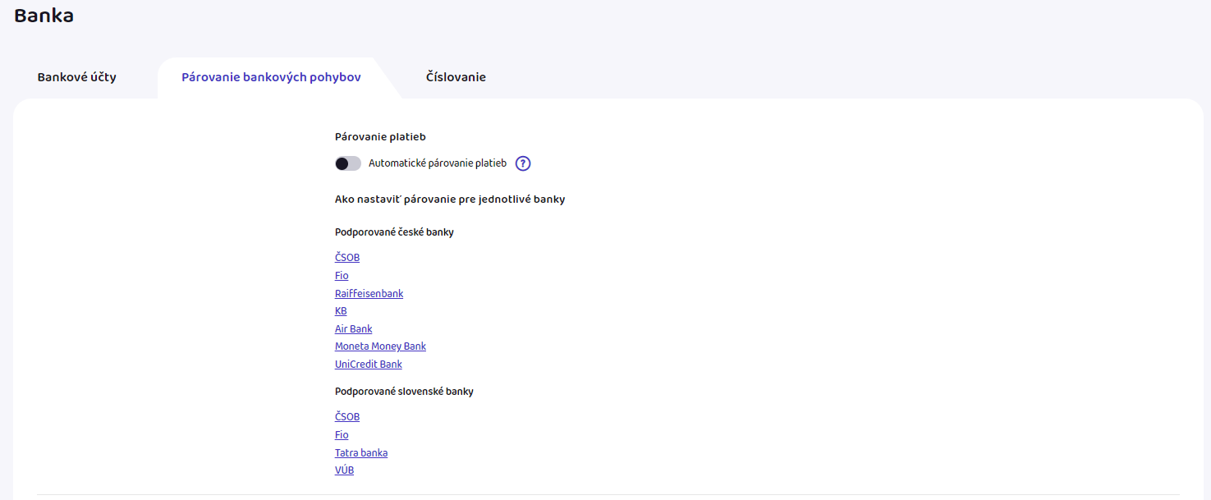Open the Moneta Money Bank link

[x=380, y=346]
